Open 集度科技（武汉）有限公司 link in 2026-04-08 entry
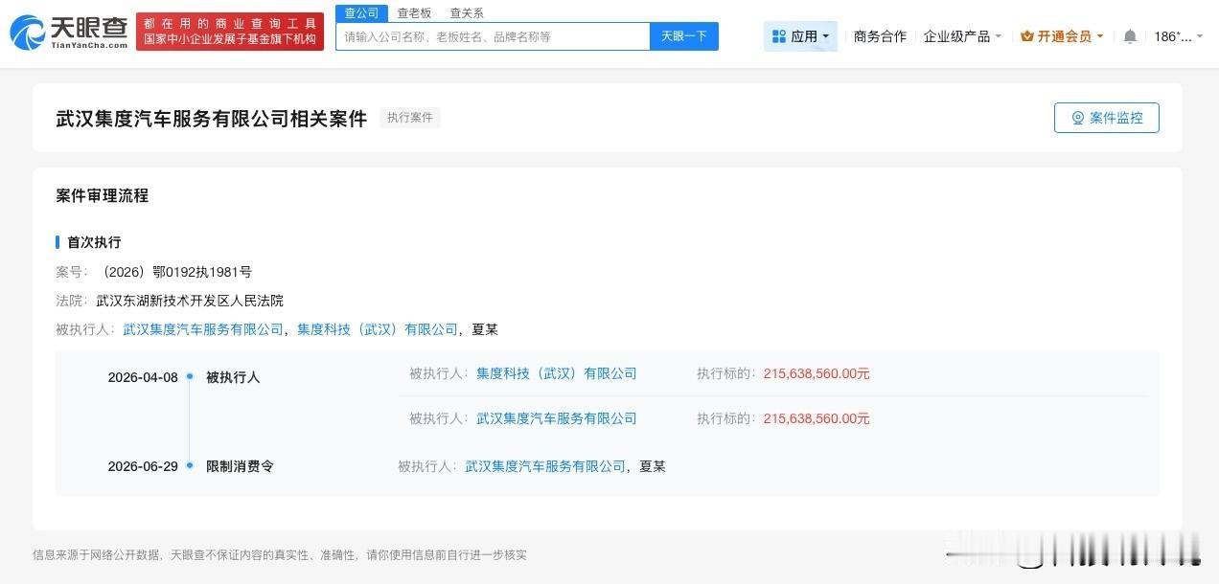 [557, 373]
